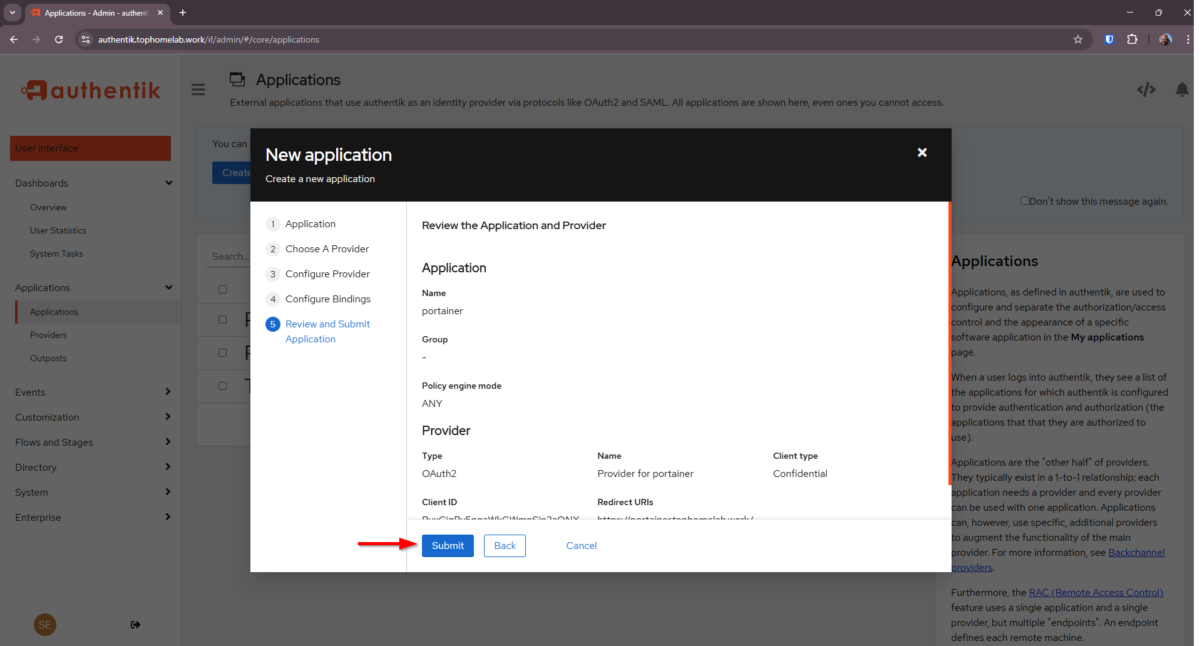Submit the new application
The image size is (1202, 646).
tap(448, 546)
